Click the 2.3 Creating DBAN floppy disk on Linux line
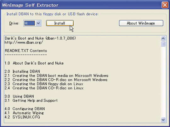Viewport: 170px width, 127px height. (x=44, y=84)
